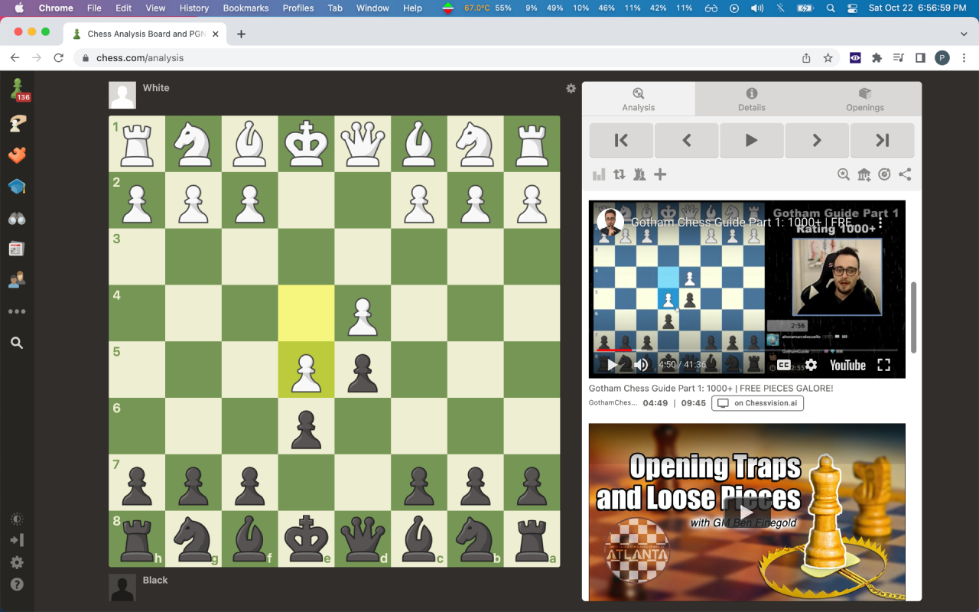Mute the Gotham Chess Guide video
This screenshot has height=612, width=979.
[641, 365]
